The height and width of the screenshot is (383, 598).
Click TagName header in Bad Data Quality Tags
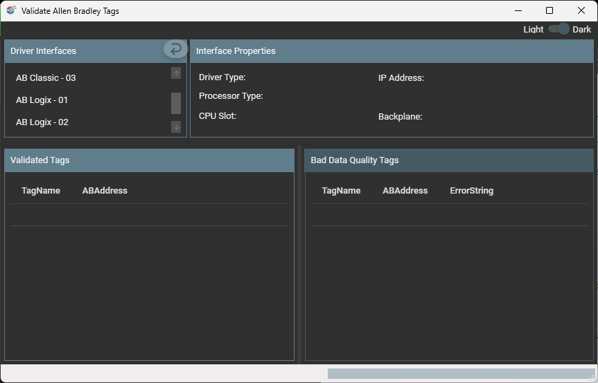coord(341,191)
